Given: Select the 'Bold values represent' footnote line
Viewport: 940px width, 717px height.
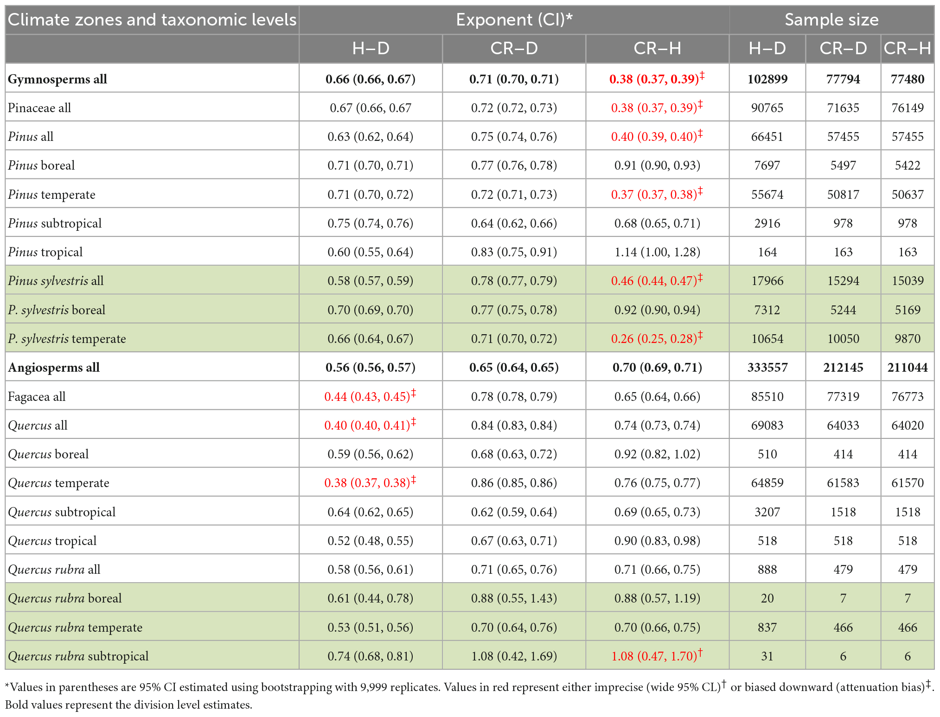Looking at the screenshot, I should [x=128, y=705].
